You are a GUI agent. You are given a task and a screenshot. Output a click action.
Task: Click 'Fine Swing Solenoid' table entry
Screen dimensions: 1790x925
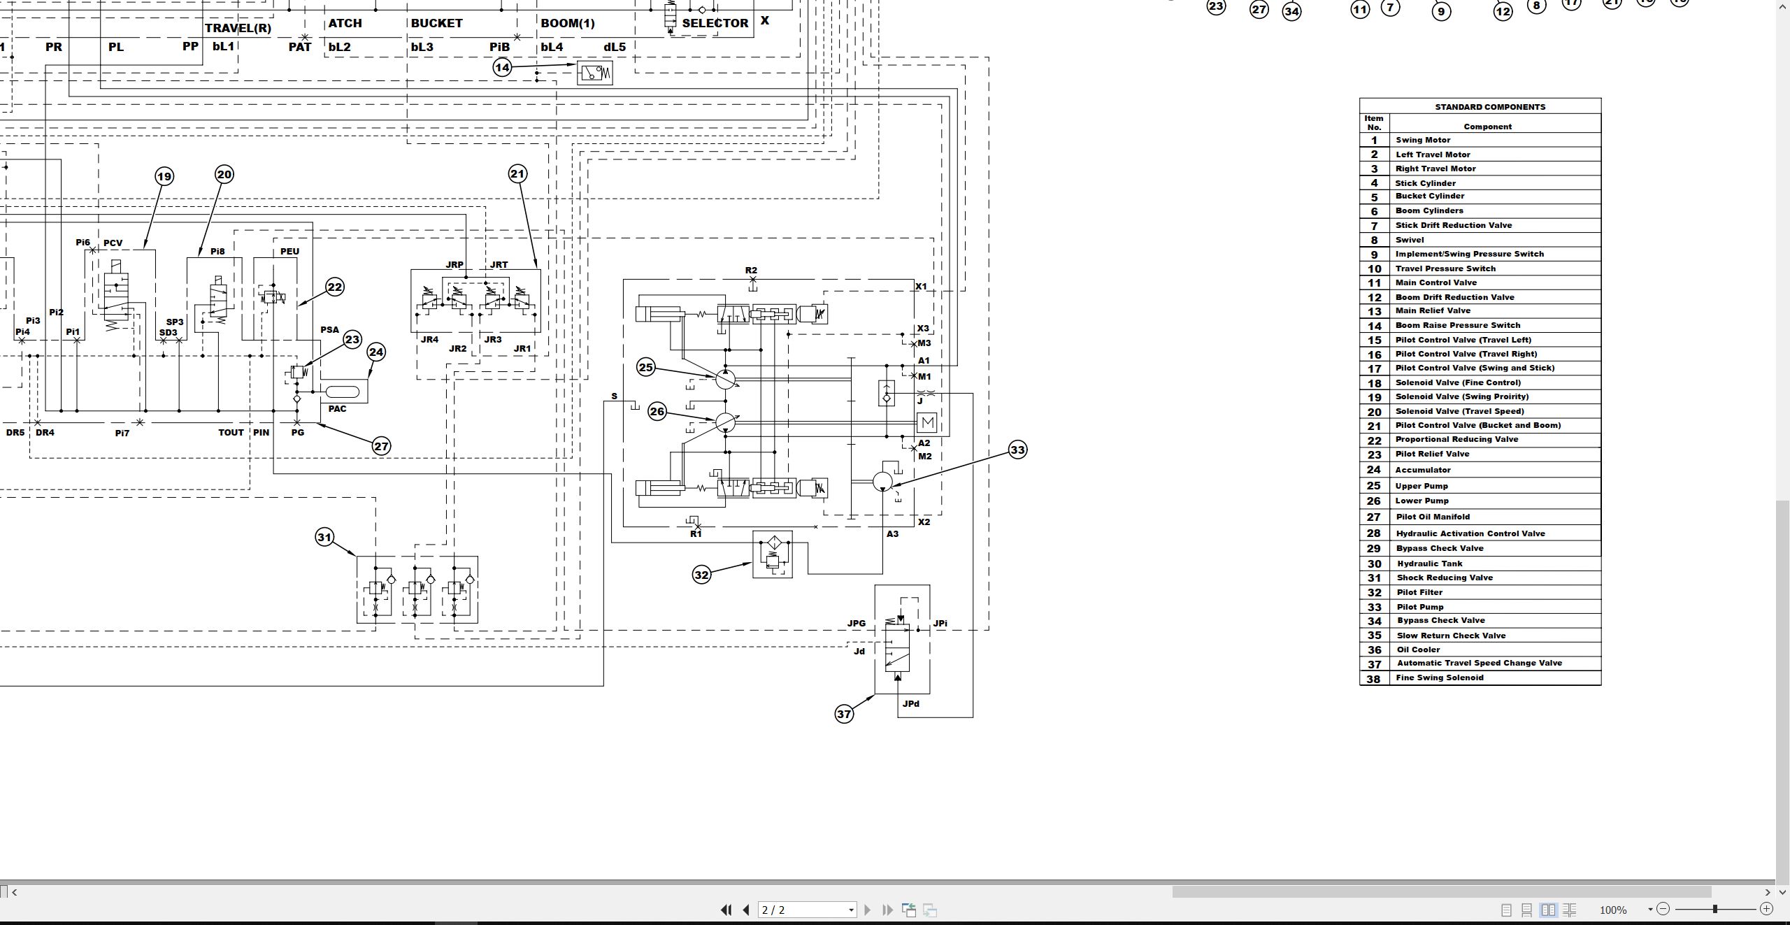1439,677
